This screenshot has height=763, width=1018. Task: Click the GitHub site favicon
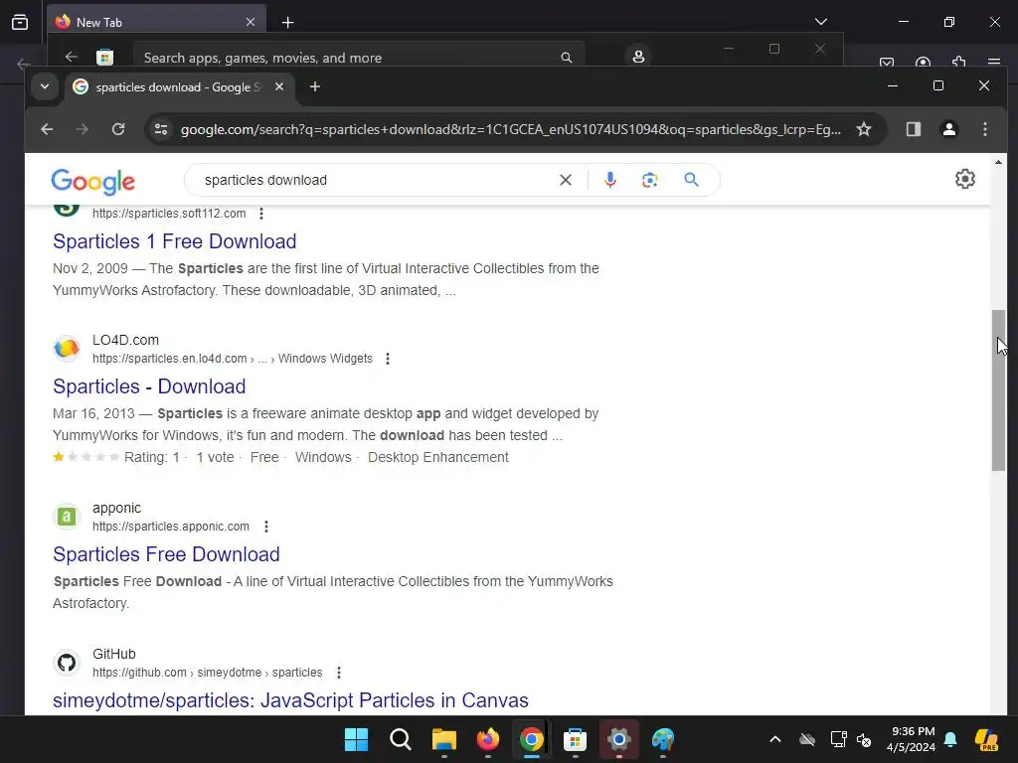click(67, 663)
